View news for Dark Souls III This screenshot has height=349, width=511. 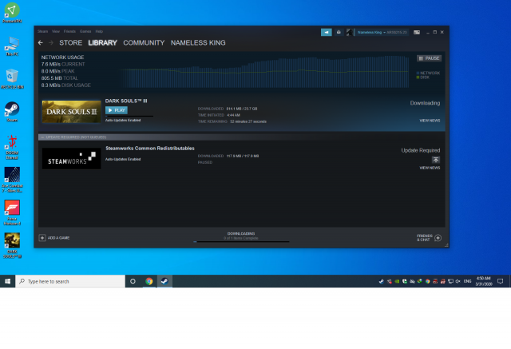(429, 121)
